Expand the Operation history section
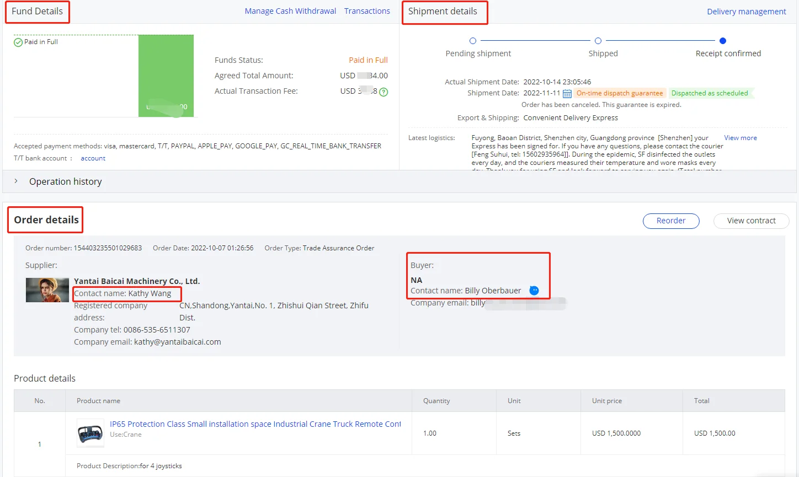Viewport: 799px width, 477px height. (16, 181)
